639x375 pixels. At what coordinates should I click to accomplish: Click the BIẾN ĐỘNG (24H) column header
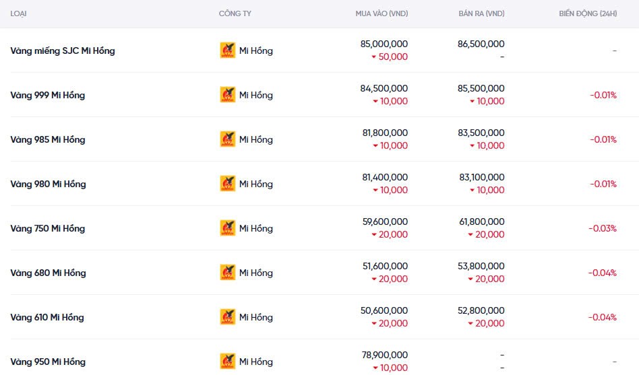tap(587, 13)
